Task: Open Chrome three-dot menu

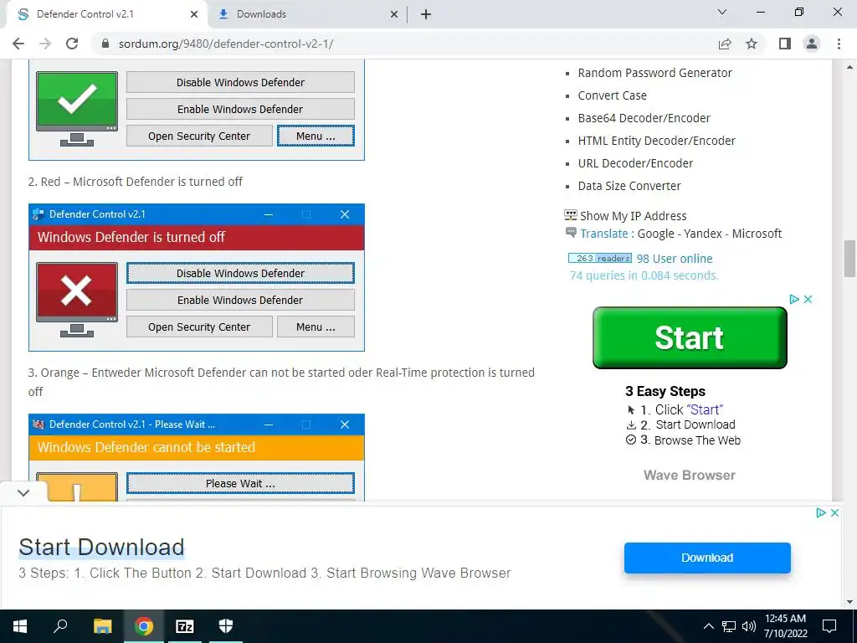Action: tap(839, 44)
